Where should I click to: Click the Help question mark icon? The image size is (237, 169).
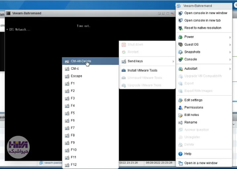pos(180,154)
